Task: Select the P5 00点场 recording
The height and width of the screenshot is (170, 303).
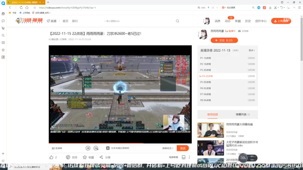Action: point(228,82)
